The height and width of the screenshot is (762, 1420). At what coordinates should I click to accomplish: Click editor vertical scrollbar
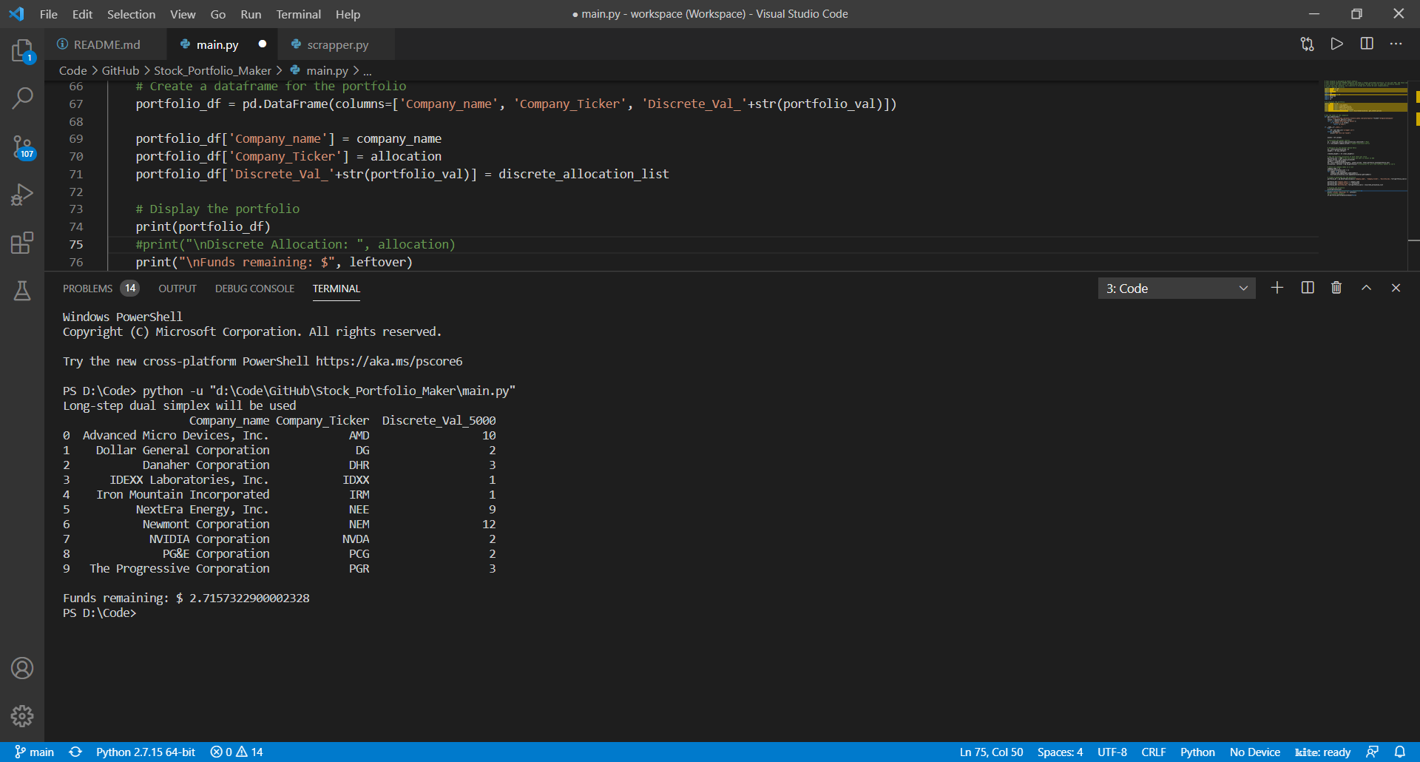pos(1413,175)
